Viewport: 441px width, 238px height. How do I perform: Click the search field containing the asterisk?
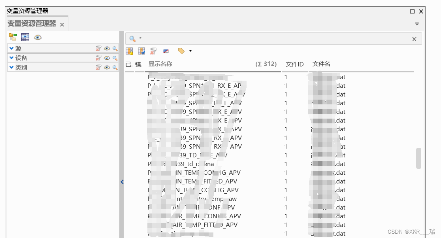[237, 39]
